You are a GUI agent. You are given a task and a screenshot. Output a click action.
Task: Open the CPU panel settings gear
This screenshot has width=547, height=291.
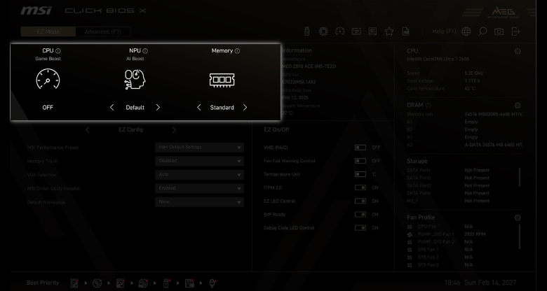[518, 51]
